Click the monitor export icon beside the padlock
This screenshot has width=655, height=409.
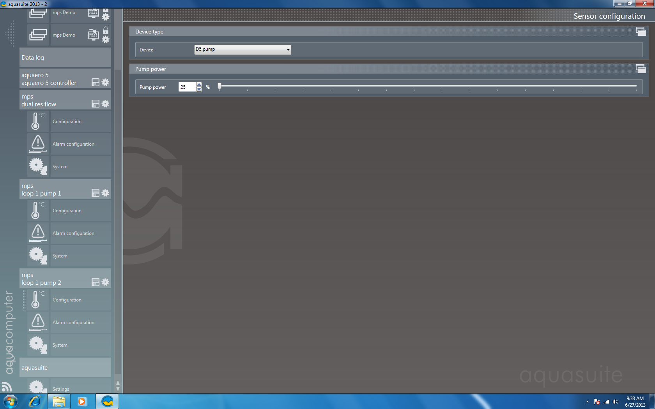(94, 35)
